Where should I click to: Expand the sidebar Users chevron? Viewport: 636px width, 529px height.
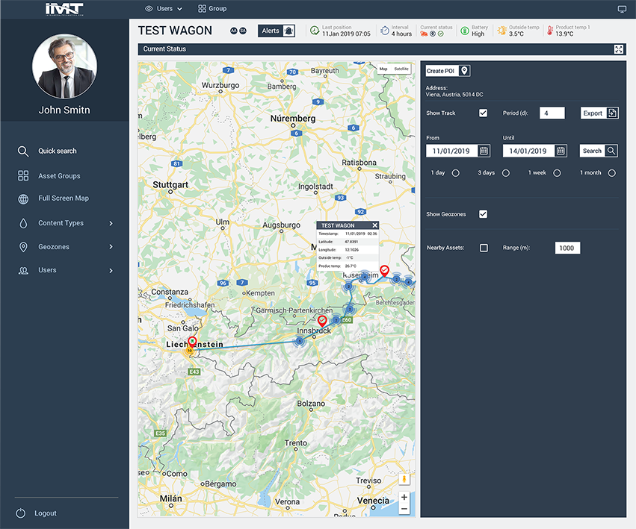coord(111,271)
